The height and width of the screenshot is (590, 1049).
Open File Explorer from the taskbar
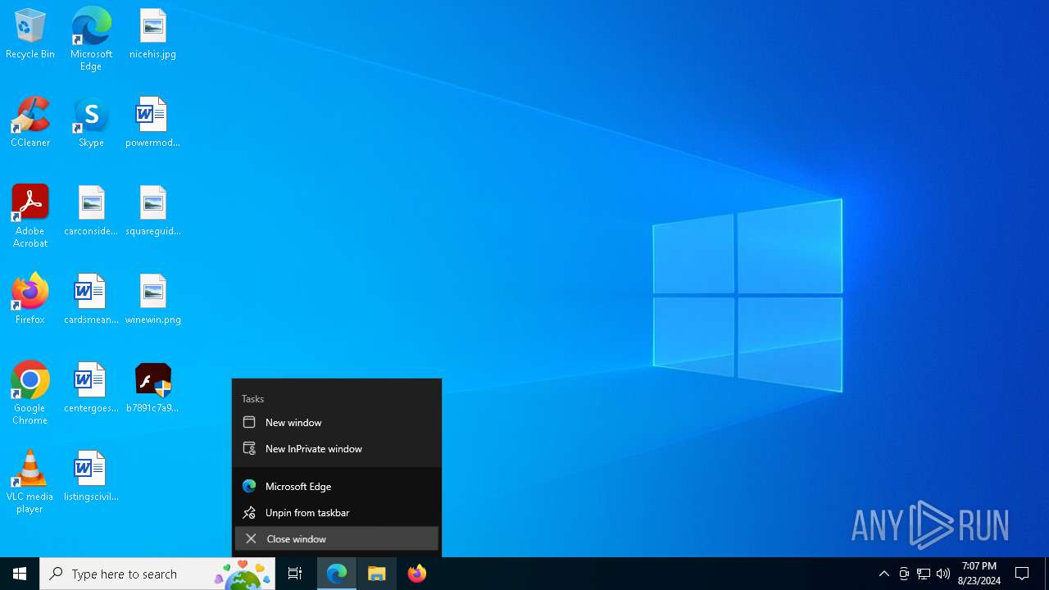377,574
